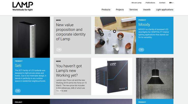Open the Services menu

pyautogui.click(x=133, y=10)
